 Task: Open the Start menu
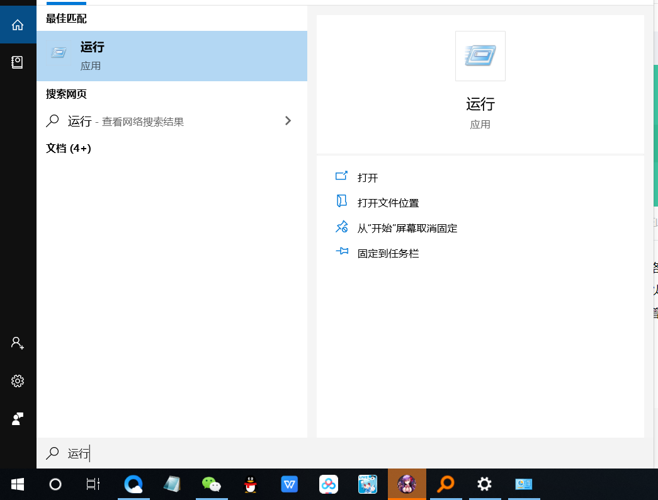[x=16, y=484]
